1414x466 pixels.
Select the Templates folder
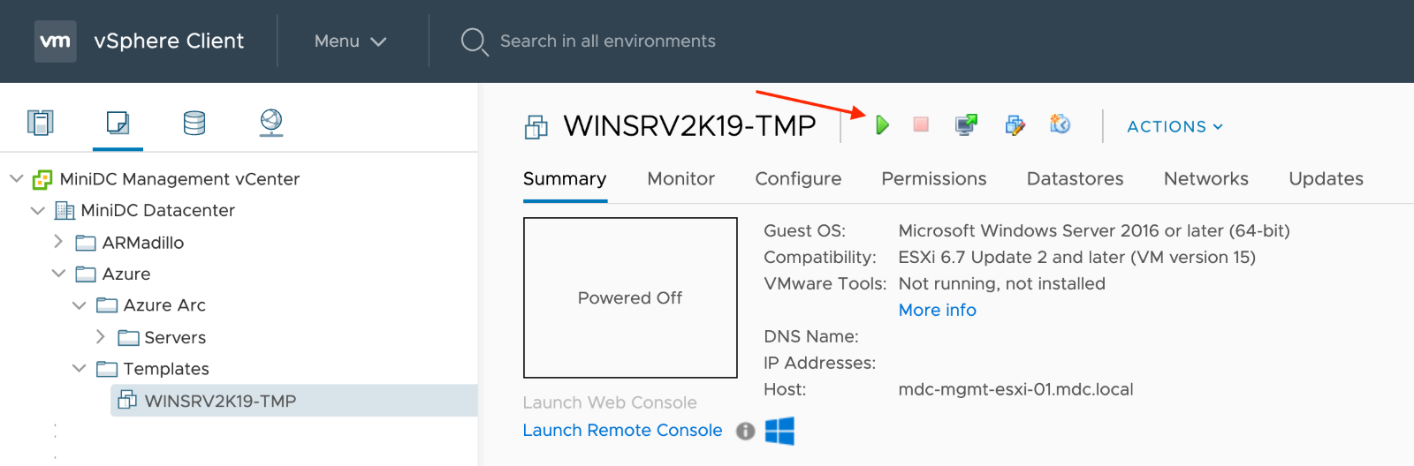point(166,369)
